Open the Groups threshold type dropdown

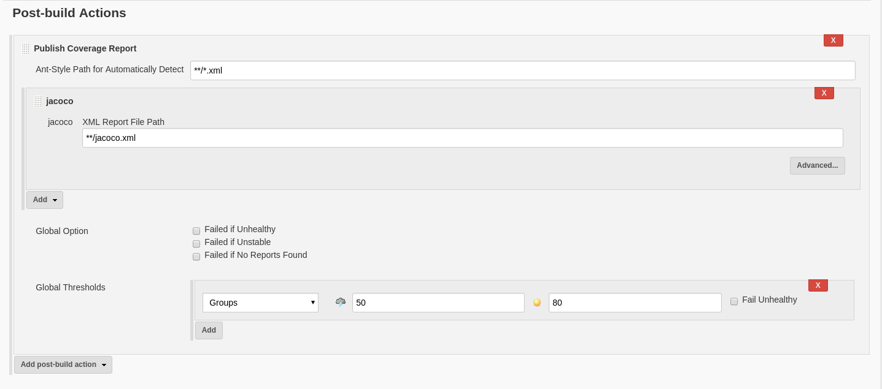260,302
